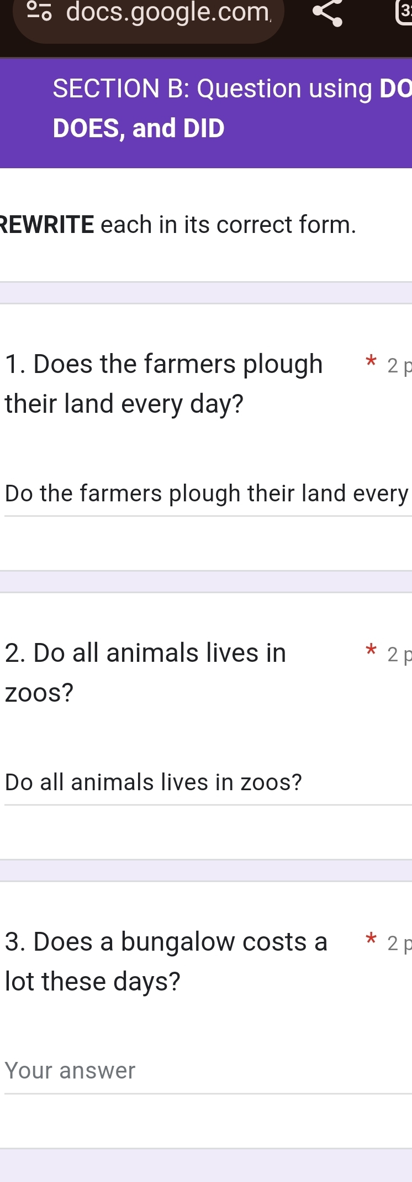The height and width of the screenshot is (1182, 412).
Task: Tap the share icon in browser bar
Action: (328, 12)
